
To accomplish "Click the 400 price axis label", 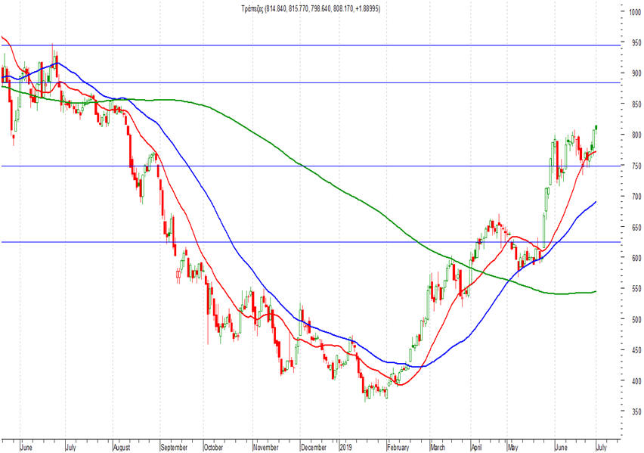I will click(636, 380).
